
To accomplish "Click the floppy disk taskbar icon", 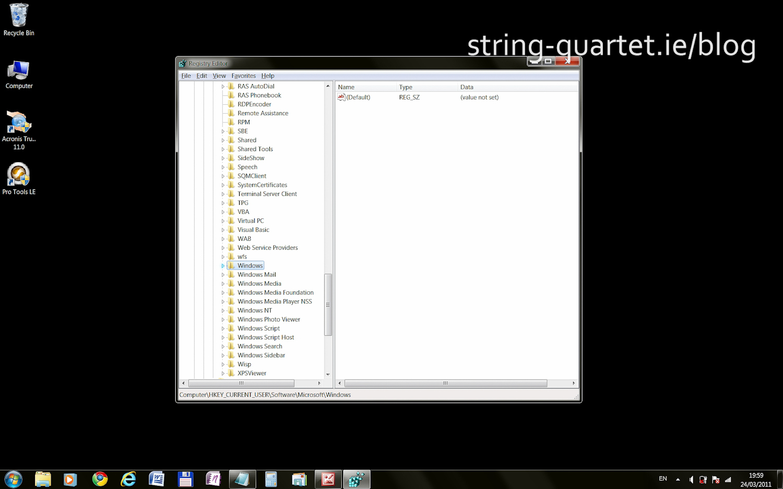I will pyautogui.click(x=185, y=479).
